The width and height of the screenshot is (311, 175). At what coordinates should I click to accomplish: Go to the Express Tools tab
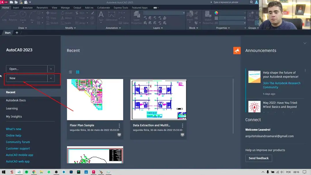click(x=121, y=8)
